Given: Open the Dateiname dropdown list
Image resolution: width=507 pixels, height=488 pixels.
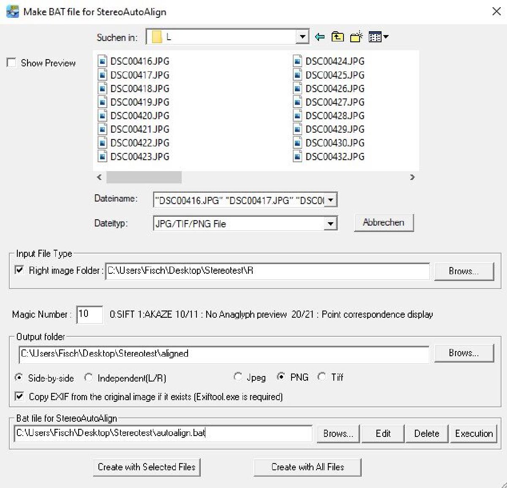Looking at the screenshot, I should click(x=330, y=200).
